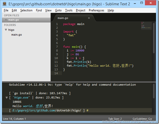Click the console prompt after dotnetdr/higo/ path
Image resolution: width=159 pixels, height=124 pixels.
click(x=87, y=110)
